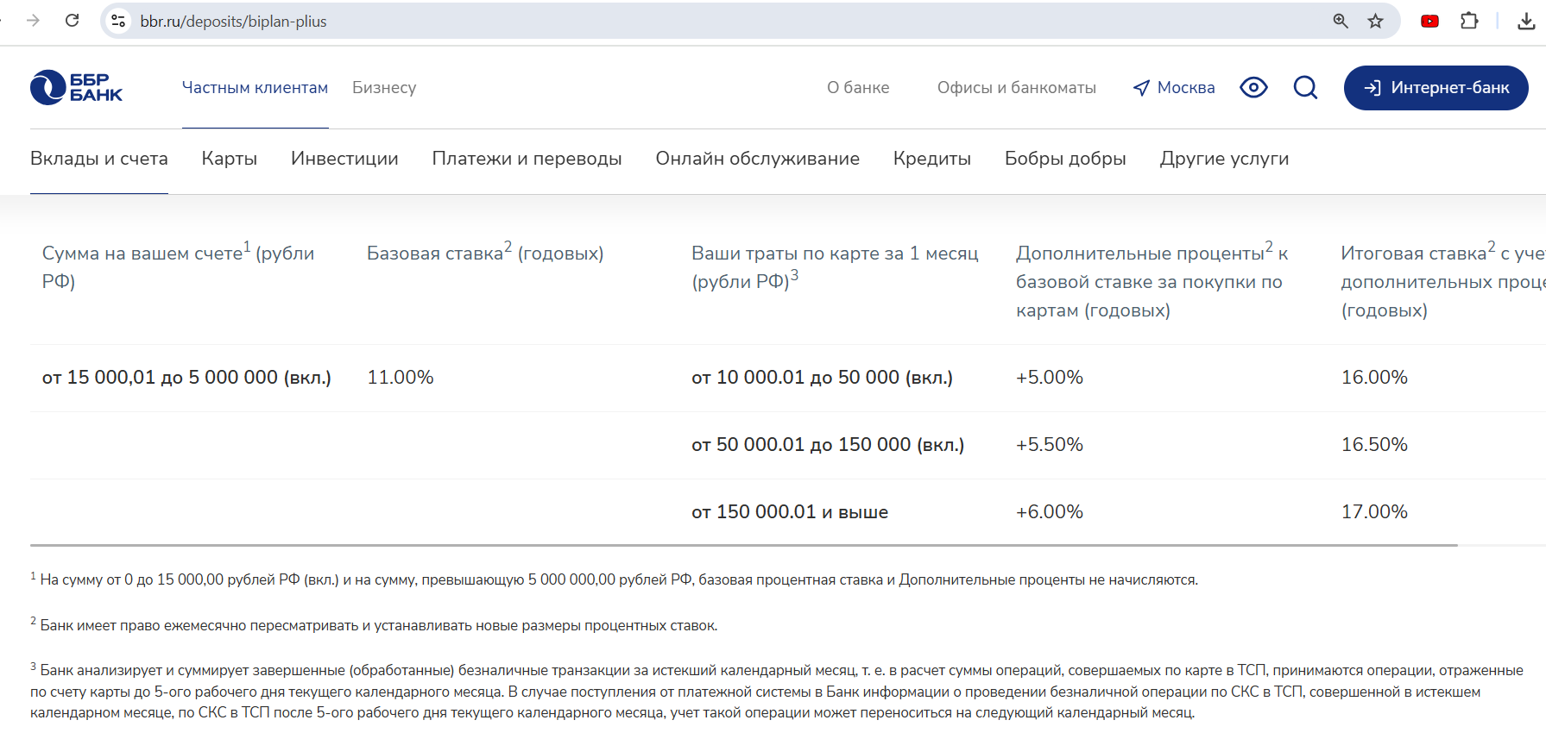Image resolution: width=1546 pixels, height=739 pixels.
Task: Open the browser extensions puzzle icon
Action: coord(1469,21)
